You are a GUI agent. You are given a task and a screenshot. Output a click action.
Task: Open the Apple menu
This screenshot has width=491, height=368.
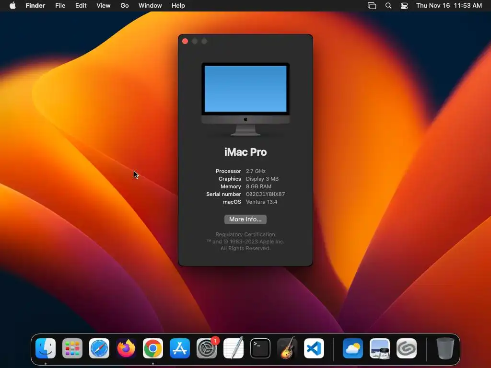point(12,6)
